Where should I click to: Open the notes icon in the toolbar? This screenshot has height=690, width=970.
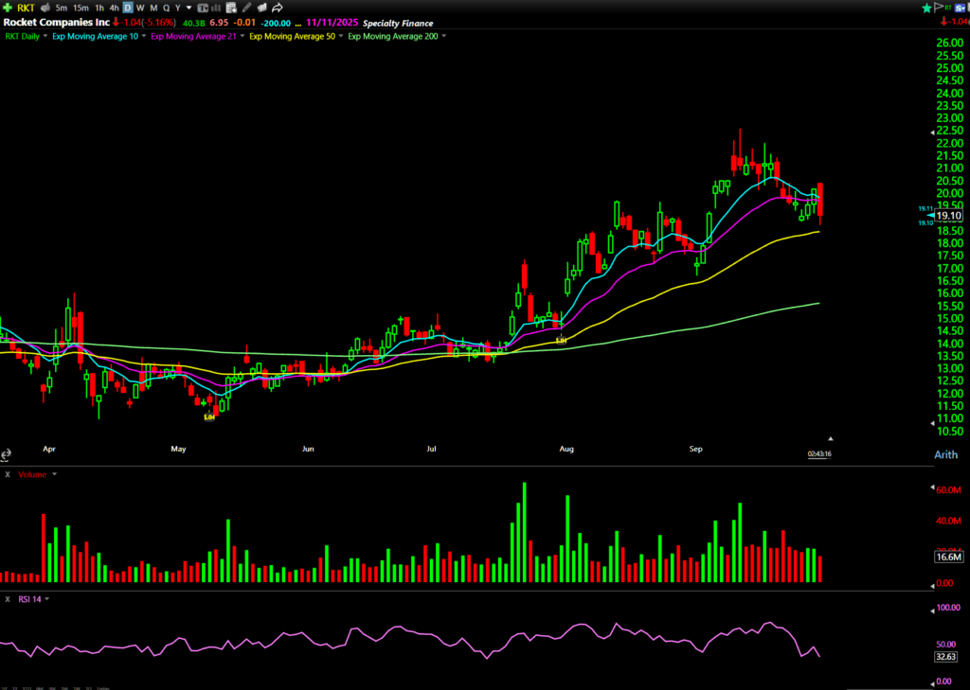coord(232,8)
